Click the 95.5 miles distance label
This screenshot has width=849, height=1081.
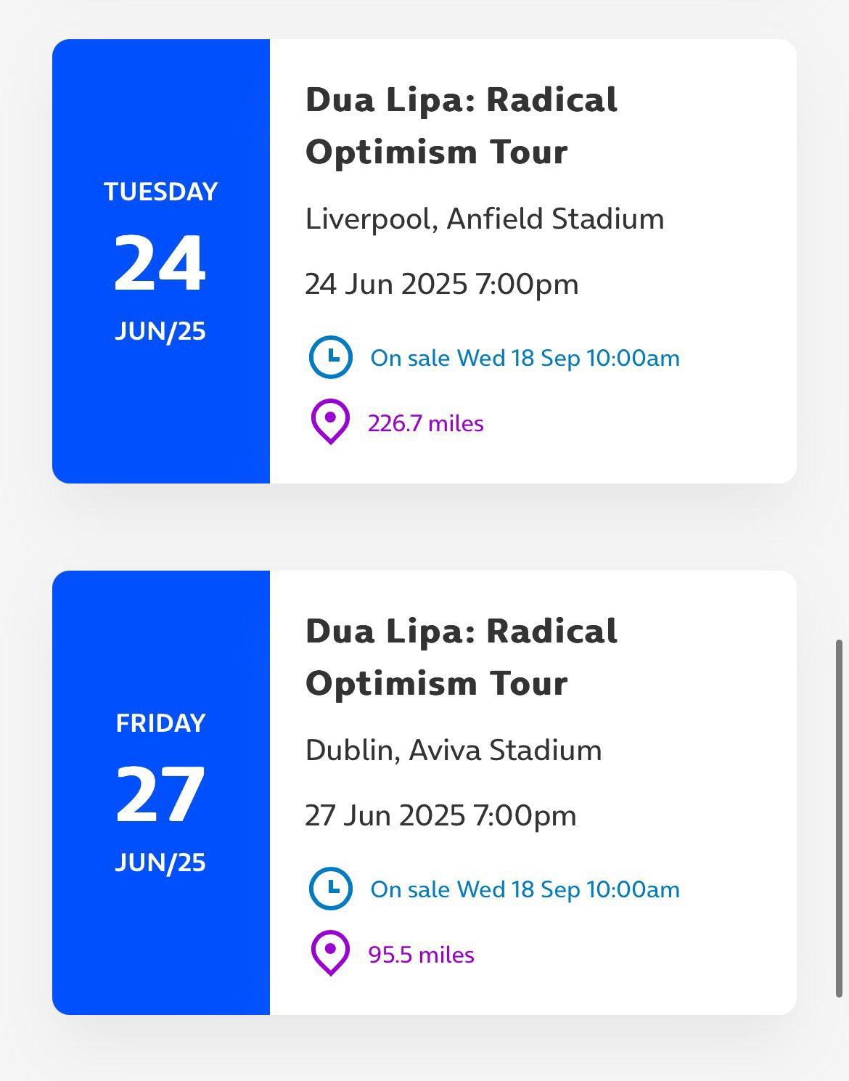(422, 955)
